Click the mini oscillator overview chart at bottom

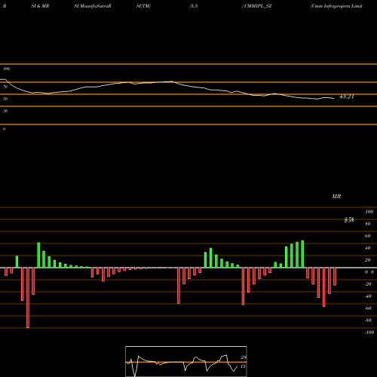click(x=186, y=361)
